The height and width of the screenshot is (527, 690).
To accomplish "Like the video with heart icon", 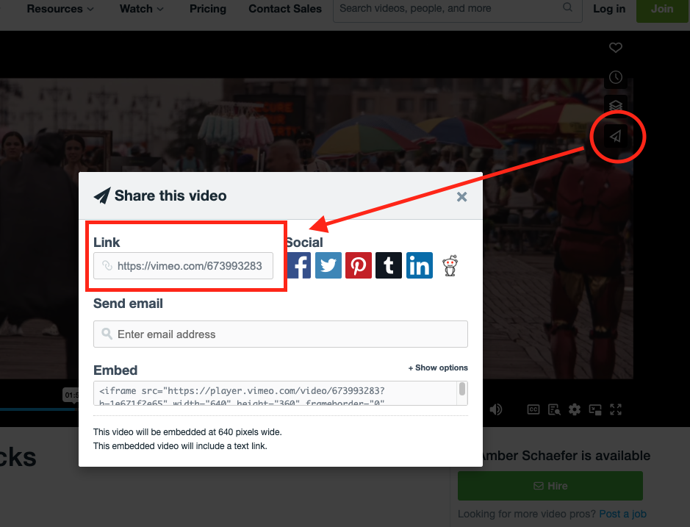I will pos(616,48).
